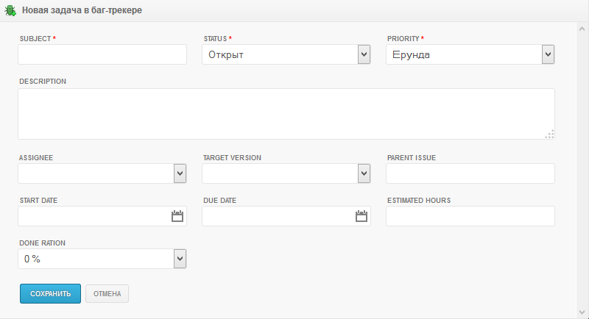Open the Target Version dropdown
Screen dimensions: 589x319
click(x=363, y=173)
